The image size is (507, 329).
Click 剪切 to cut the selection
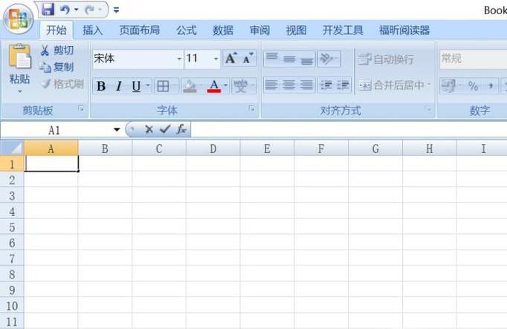pos(57,51)
